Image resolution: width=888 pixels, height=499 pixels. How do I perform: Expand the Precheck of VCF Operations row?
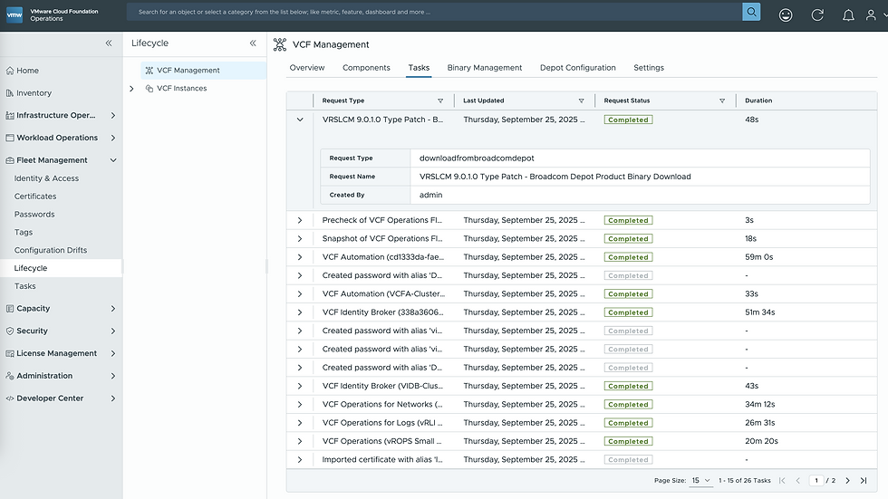coord(300,220)
